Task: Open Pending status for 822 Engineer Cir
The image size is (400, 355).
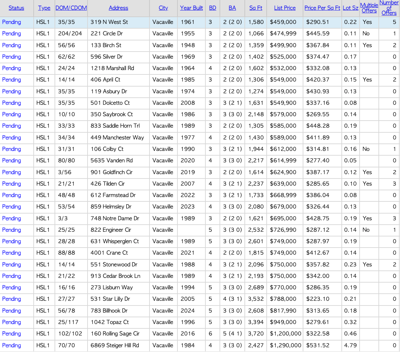Action: [11, 230]
